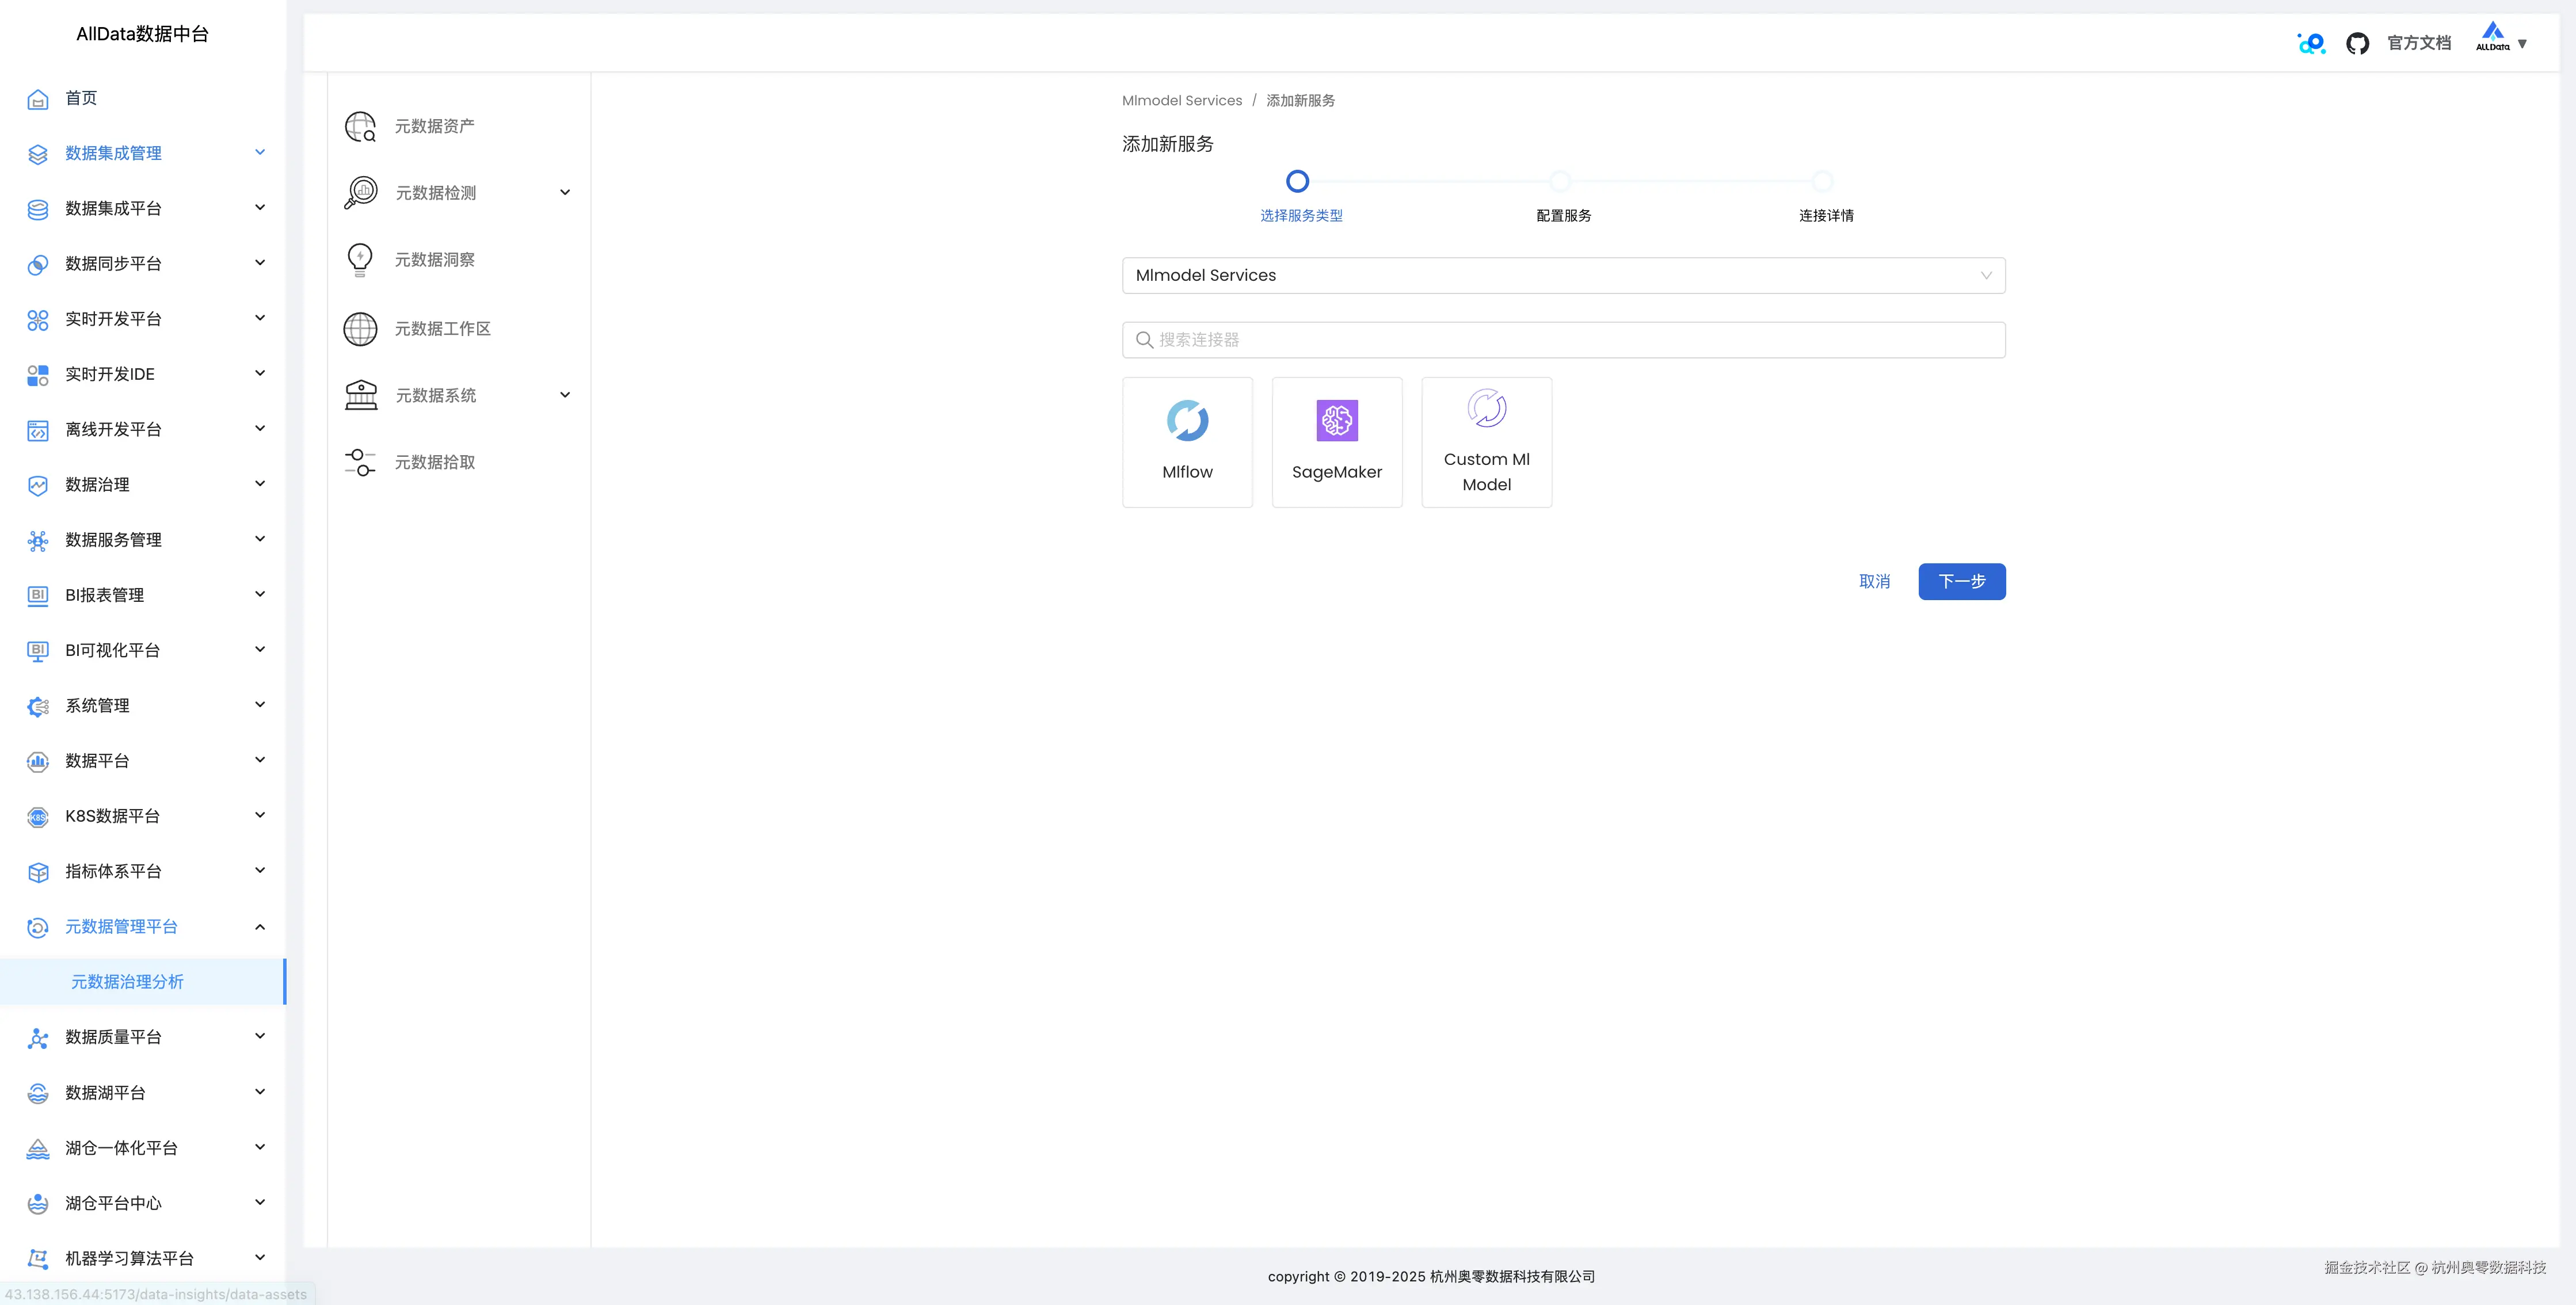
Task: Open the GitHub icon in header
Action: coord(2357,43)
